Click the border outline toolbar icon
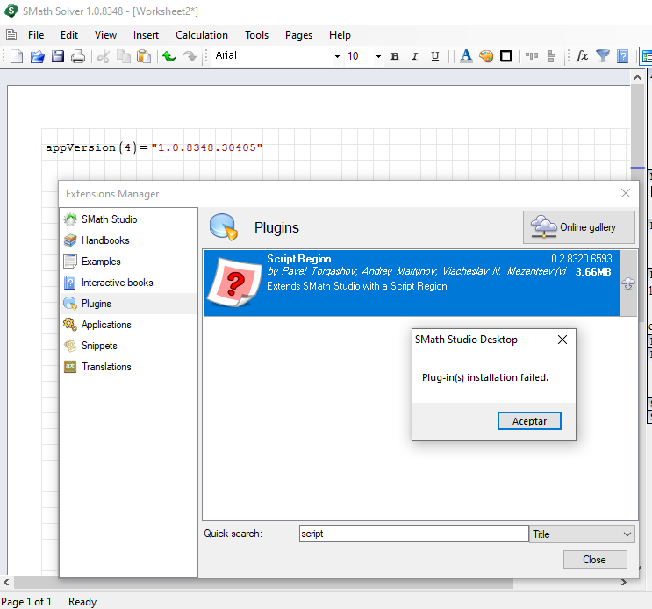This screenshot has width=652, height=609. [x=506, y=56]
